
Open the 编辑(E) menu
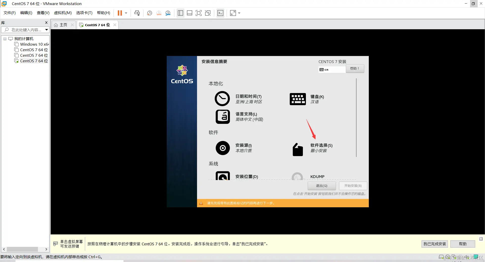coord(26,13)
